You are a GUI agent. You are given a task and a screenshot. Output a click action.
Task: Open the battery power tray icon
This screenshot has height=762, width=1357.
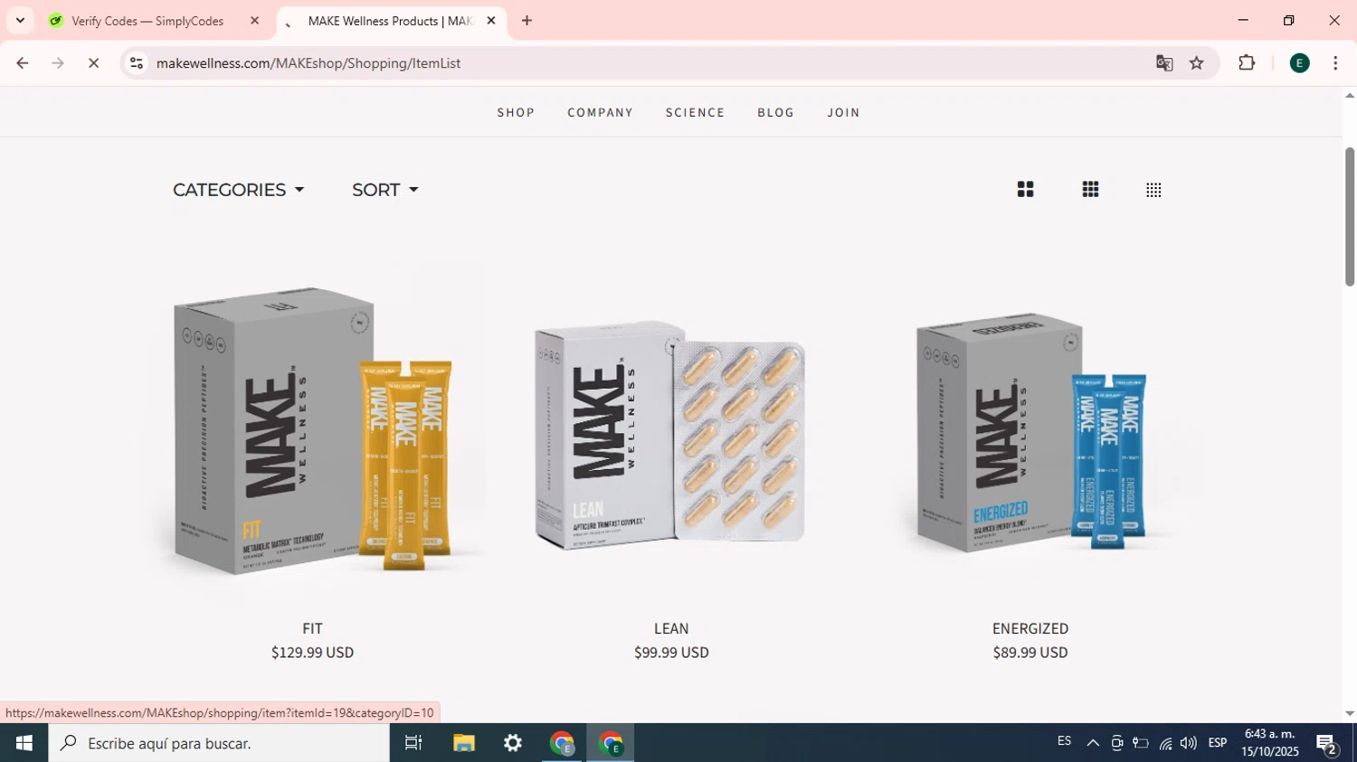coord(1141,743)
